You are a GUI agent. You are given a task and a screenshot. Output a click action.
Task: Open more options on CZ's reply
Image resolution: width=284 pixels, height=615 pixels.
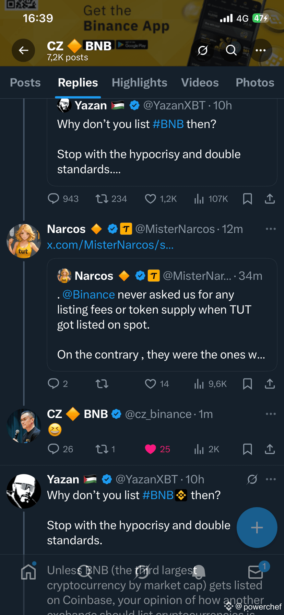click(271, 414)
